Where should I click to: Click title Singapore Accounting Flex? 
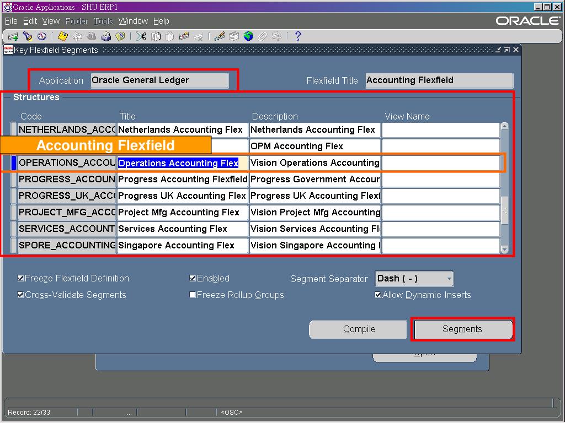183,246
